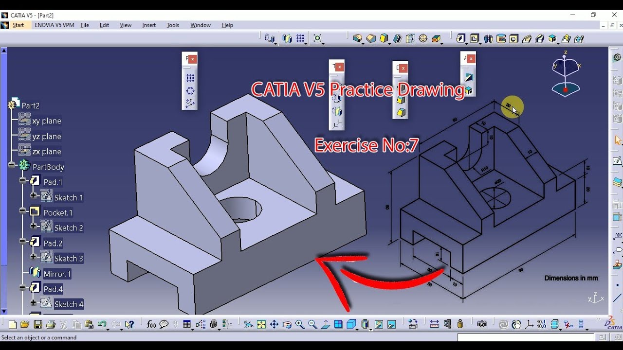The image size is (623, 350).
Task: Toggle Hide/Show icon in bottom toolbar
Action: coord(379,324)
